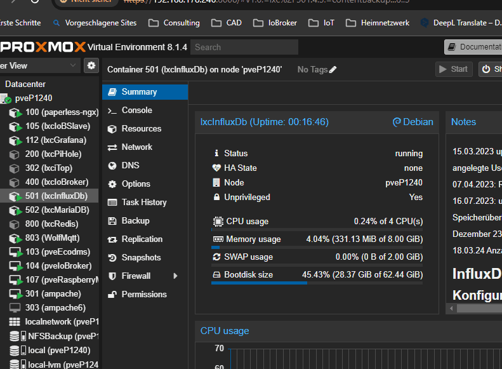502x369 pixels.
Task: Open the IoT bookmark folder
Action: point(321,23)
